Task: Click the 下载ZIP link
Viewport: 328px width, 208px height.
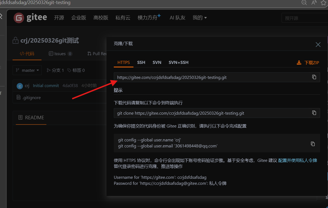Action: (312, 63)
